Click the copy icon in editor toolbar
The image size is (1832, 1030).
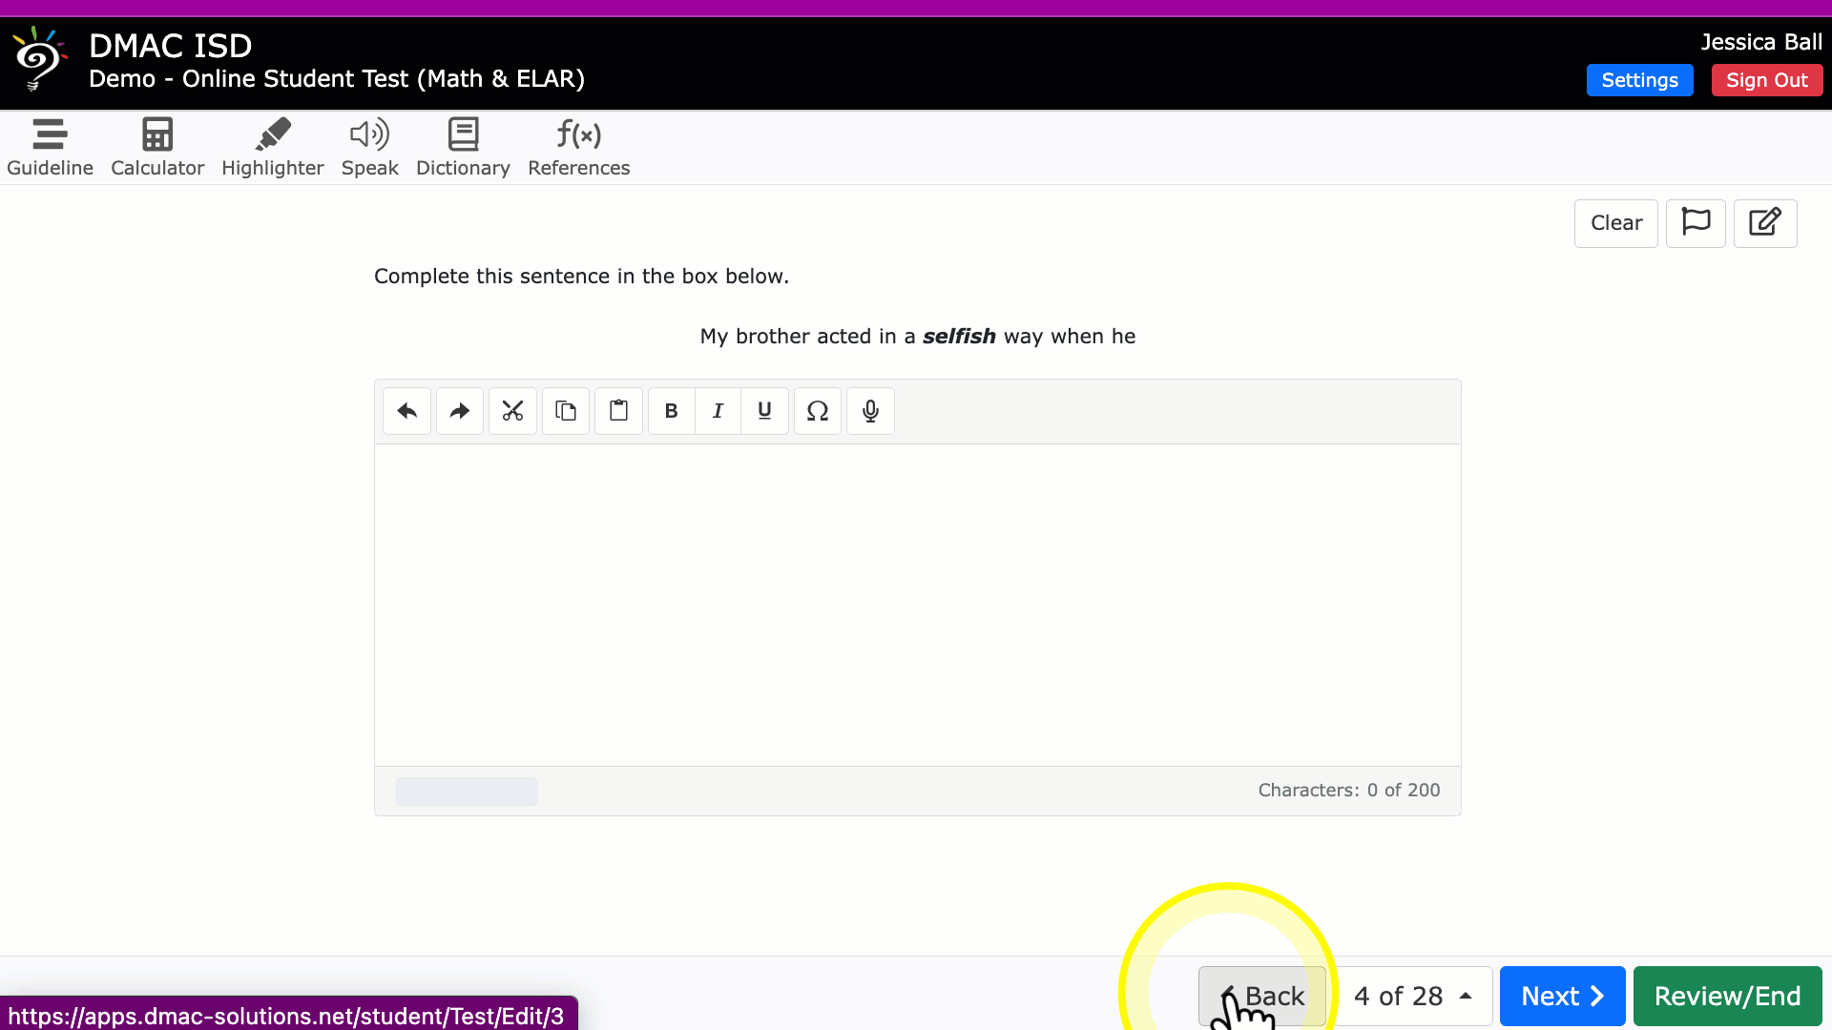point(566,411)
